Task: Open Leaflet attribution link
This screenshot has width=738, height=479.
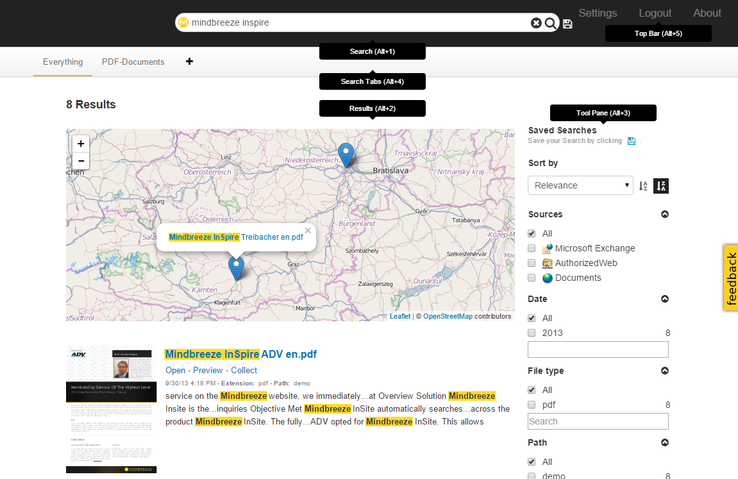Action: [x=400, y=316]
